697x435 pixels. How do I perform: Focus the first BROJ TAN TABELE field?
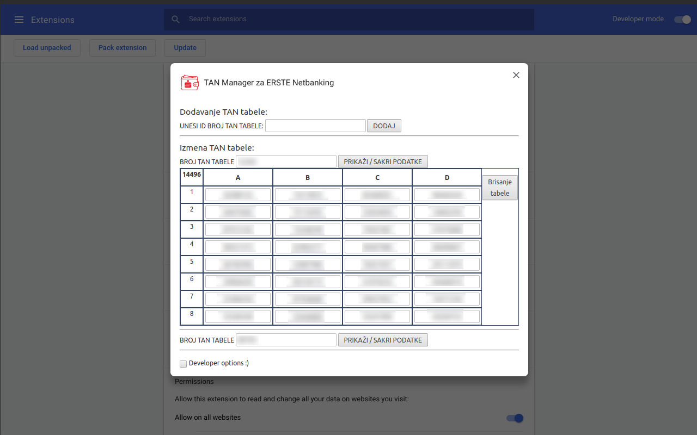click(x=286, y=161)
